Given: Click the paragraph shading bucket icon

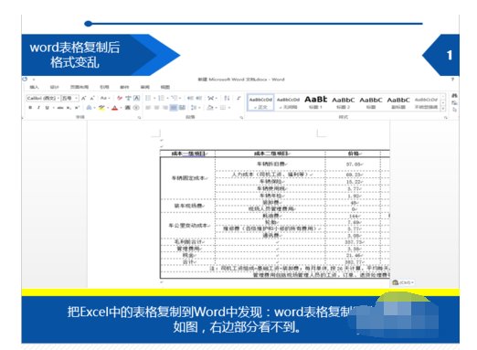Looking at the screenshot, I should (x=210, y=108).
